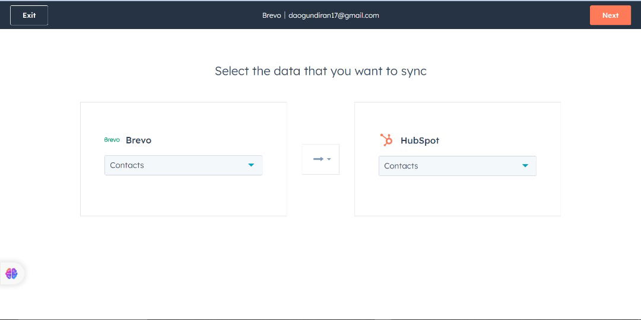Click 'Brevo' in the top header bar
Image resolution: width=641 pixels, height=320 pixels.
272,15
